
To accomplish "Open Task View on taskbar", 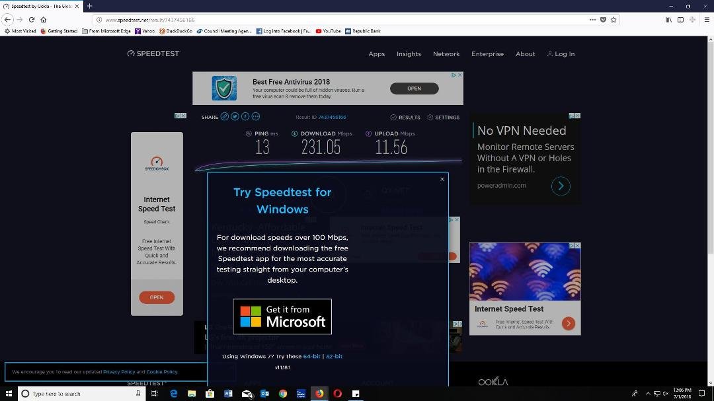I will [154, 393].
